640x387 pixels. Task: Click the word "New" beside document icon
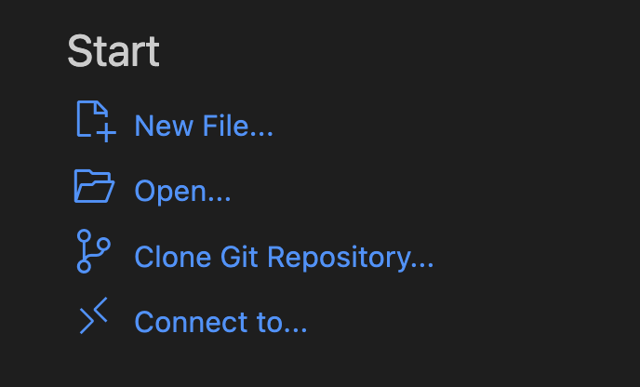[164, 126]
